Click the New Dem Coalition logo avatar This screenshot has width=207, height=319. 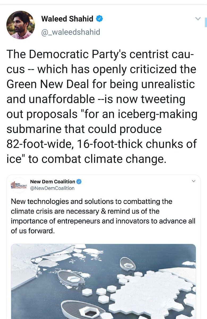tap(19, 185)
